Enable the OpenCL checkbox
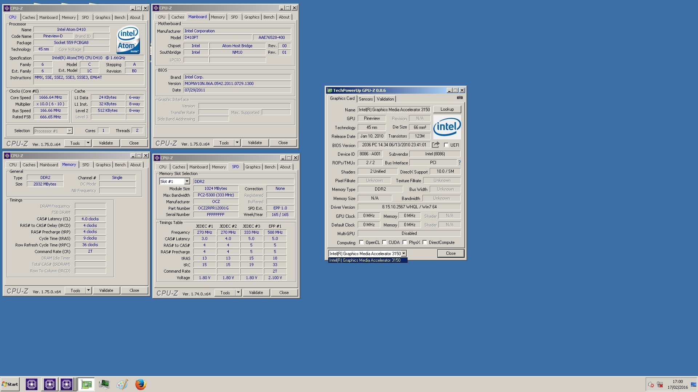Screen dimensions: 698x392 (x=361, y=242)
